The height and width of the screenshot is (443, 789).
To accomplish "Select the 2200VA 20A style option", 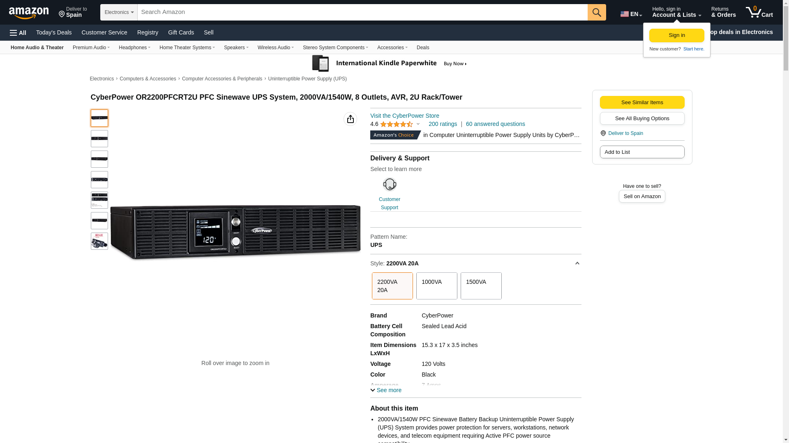I will 392,286.
